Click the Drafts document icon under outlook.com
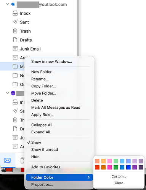This screenshot has width=146, height=190. click(x=15, y=40)
